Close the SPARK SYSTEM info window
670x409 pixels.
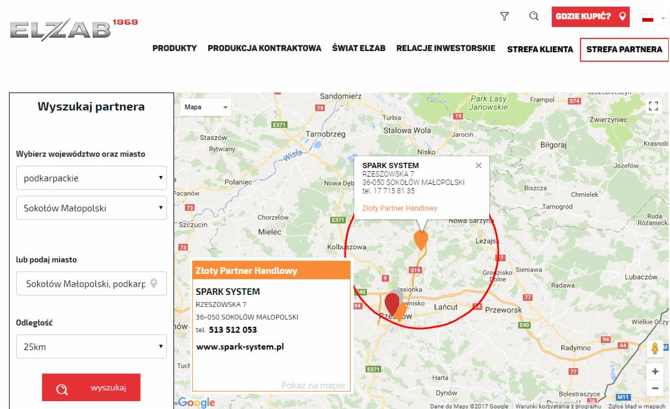click(478, 164)
